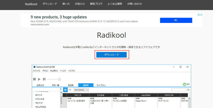Click the blue ダウンロード button below the tagline
The height and width of the screenshot is (108, 213).
(x=112, y=55)
